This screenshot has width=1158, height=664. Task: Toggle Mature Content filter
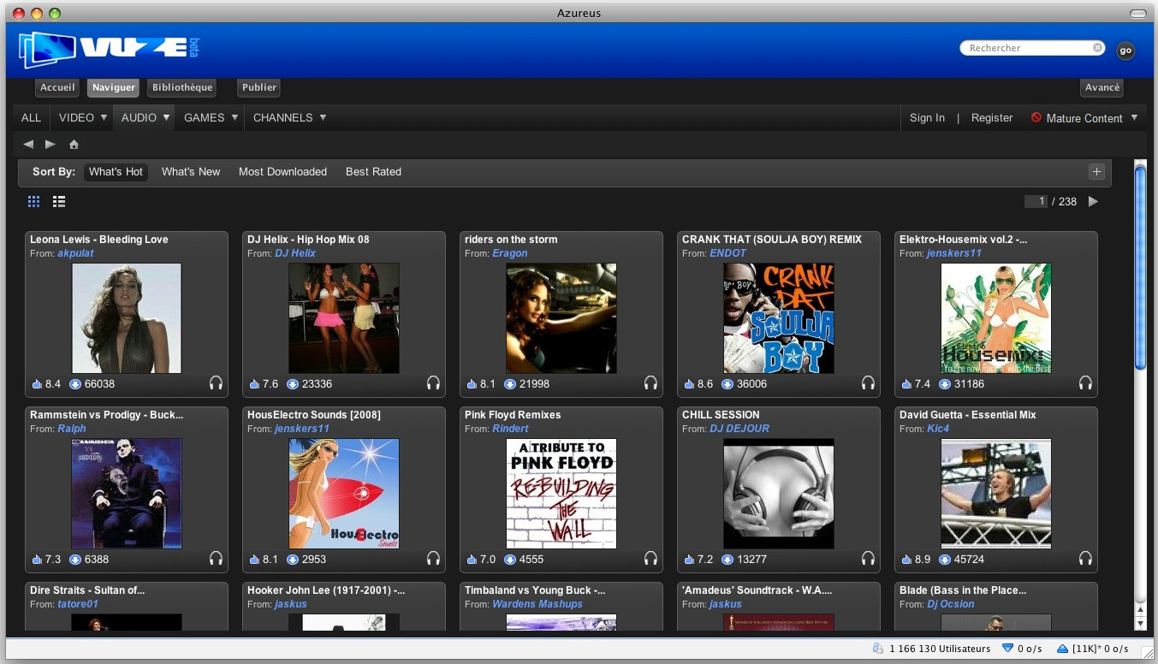tap(1077, 118)
